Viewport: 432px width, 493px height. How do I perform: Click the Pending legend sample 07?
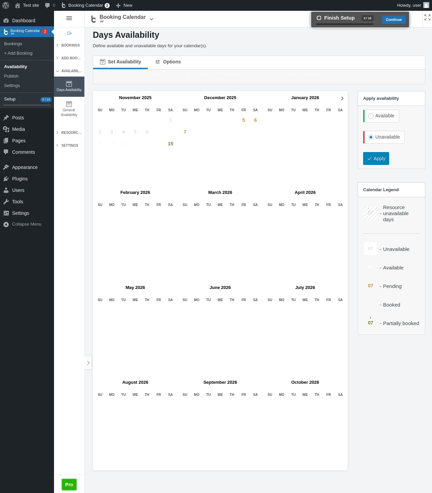pos(371,286)
